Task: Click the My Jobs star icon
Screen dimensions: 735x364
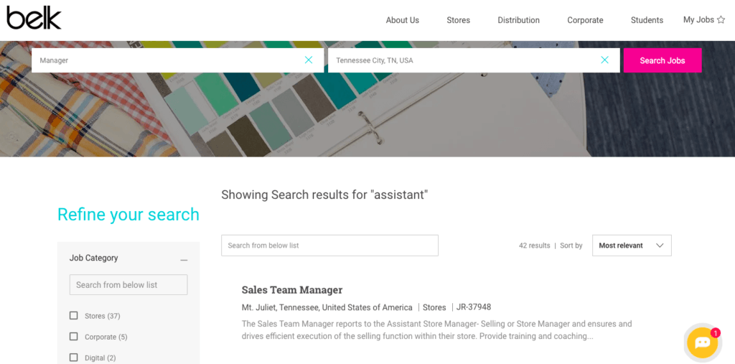Action: (721, 20)
